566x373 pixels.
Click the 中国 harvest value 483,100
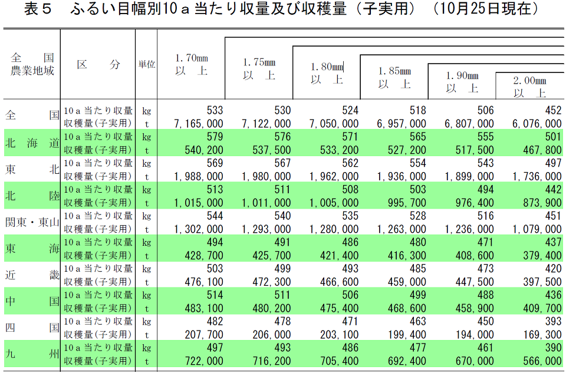(x=204, y=308)
